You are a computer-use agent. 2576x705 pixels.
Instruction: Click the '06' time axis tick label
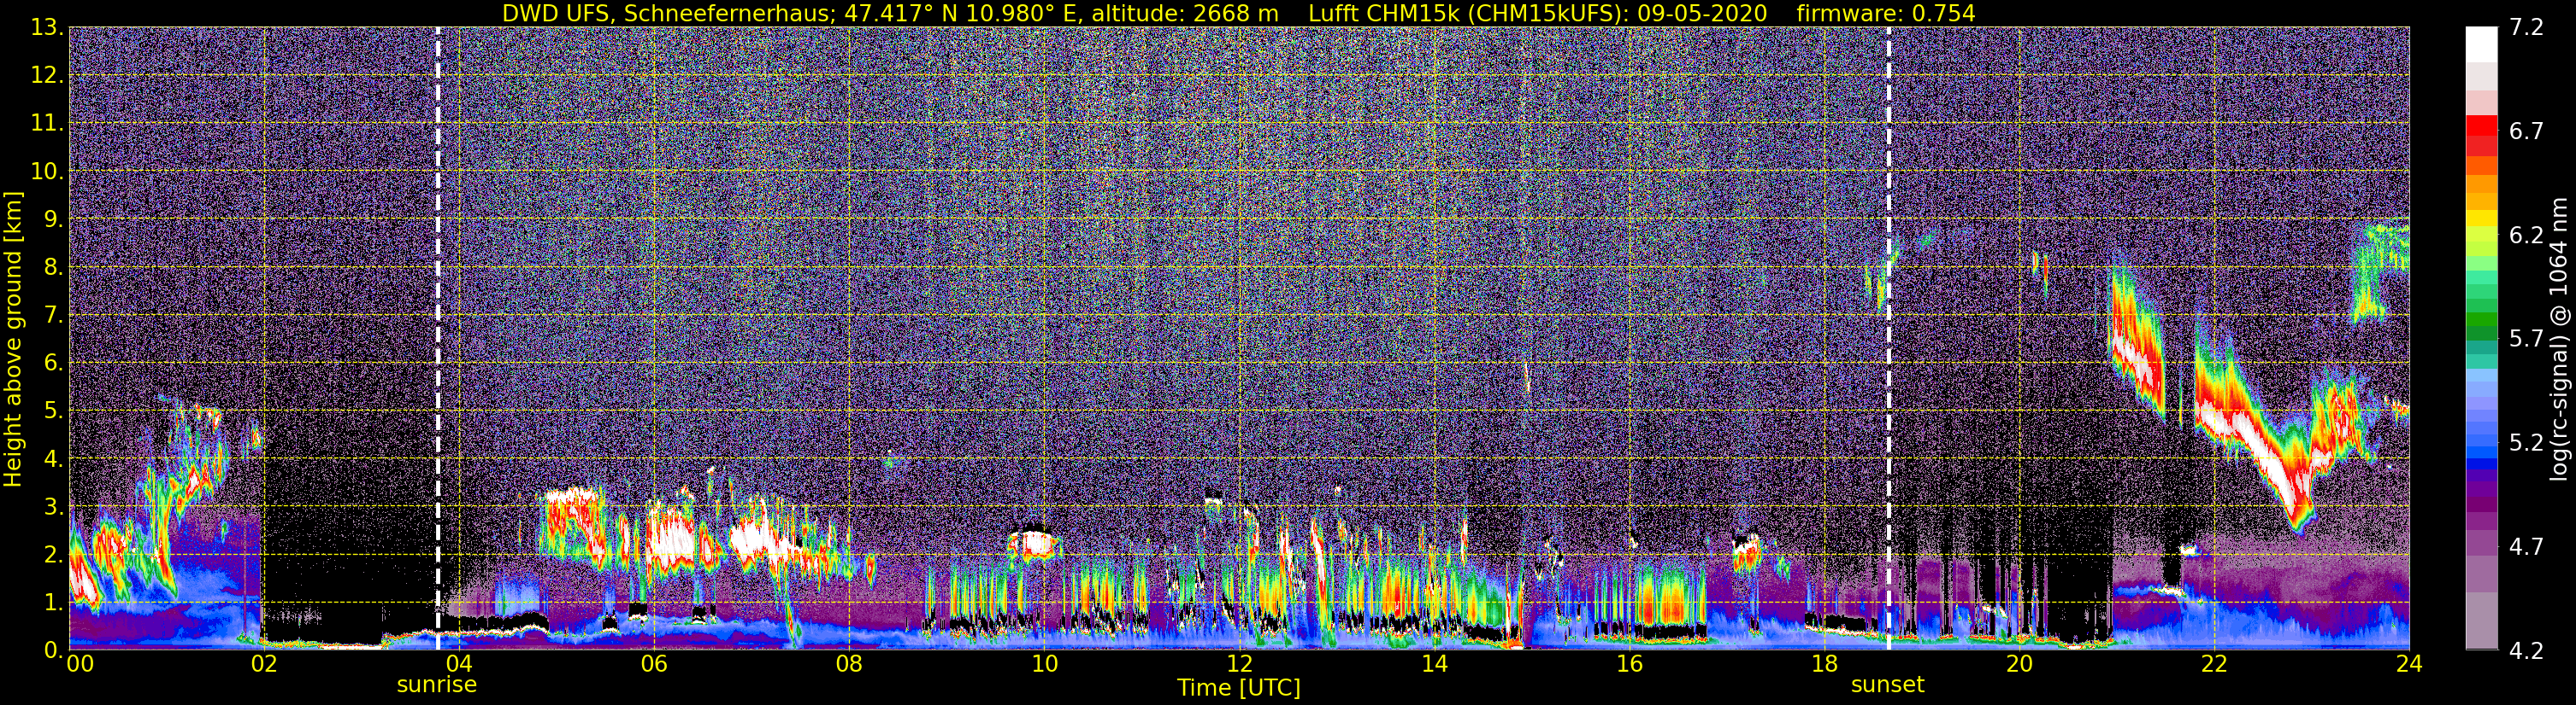click(653, 664)
